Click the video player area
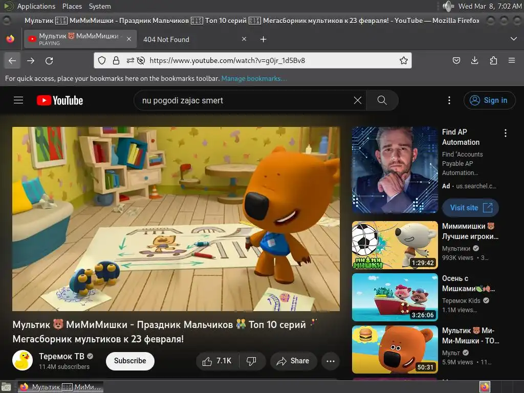The height and width of the screenshot is (393, 524). point(176,219)
